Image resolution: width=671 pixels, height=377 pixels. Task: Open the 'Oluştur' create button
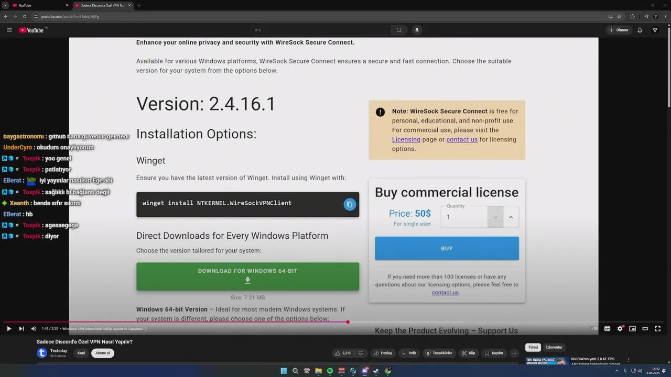pos(619,30)
